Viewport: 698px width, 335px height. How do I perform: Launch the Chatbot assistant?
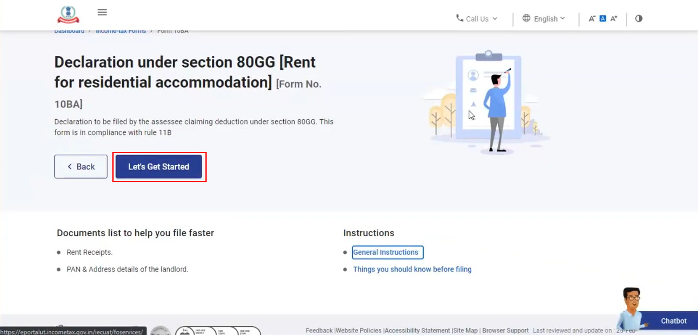pos(673,321)
